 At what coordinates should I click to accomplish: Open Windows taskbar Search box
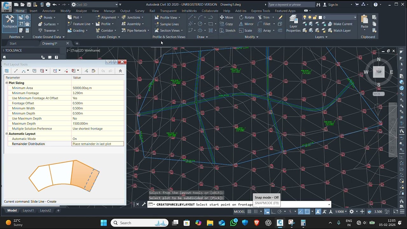click(x=140, y=223)
